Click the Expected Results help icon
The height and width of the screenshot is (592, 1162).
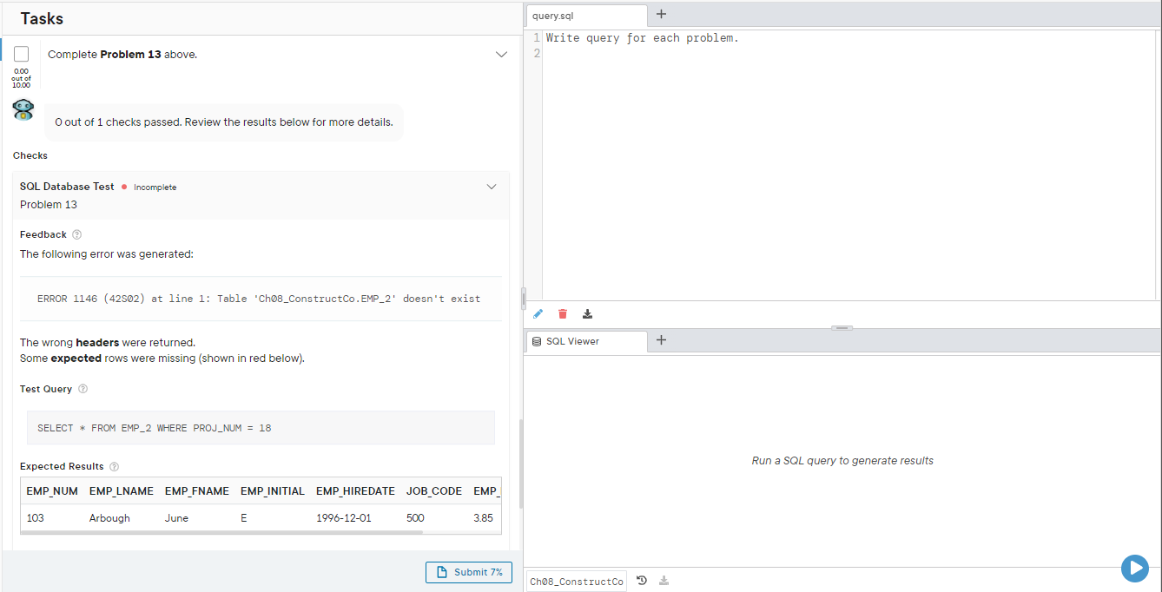click(x=115, y=466)
